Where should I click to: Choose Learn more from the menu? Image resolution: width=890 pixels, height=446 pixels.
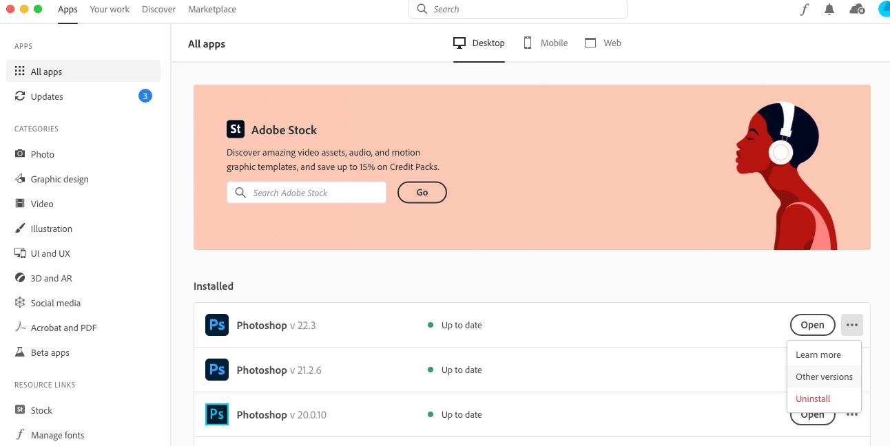point(824,354)
